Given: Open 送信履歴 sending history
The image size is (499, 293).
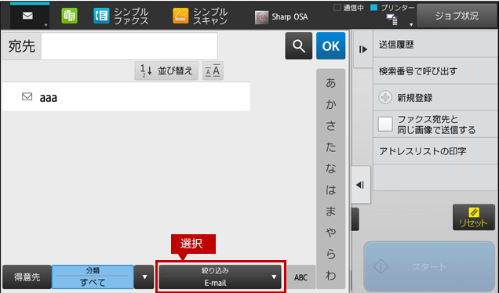Looking at the screenshot, I should 435,45.
